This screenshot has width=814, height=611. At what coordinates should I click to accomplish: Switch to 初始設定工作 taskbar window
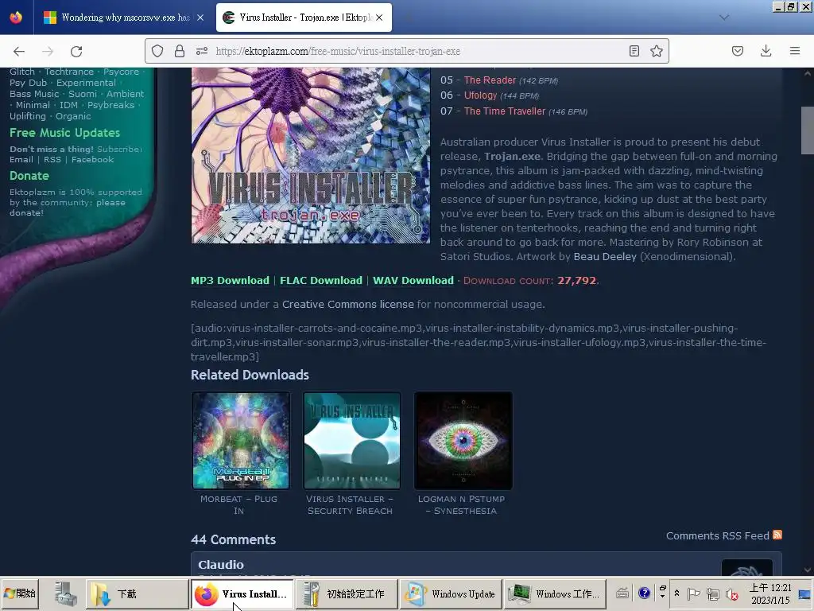(347, 593)
